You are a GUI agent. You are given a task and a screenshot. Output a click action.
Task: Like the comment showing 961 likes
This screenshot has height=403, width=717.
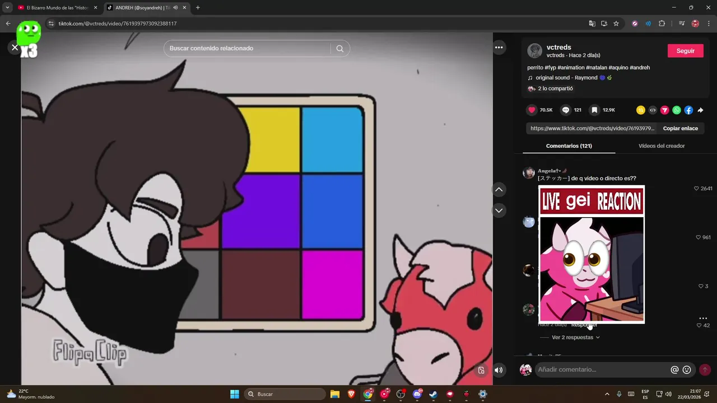click(699, 237)
